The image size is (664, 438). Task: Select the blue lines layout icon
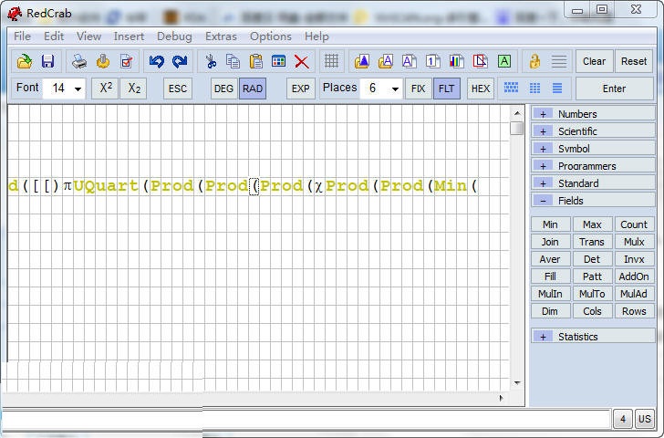tap(557, 89)
